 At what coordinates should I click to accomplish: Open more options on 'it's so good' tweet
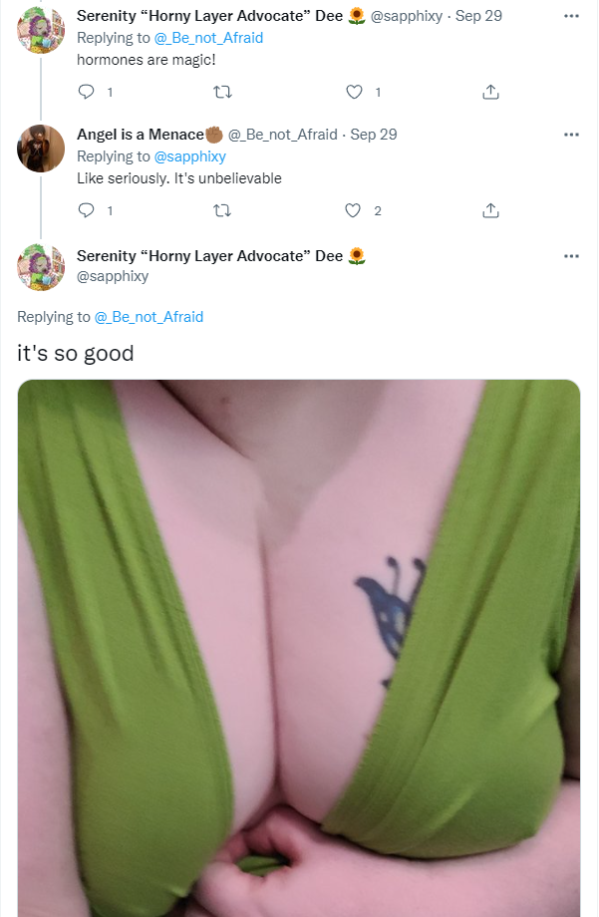click(571, 256)
